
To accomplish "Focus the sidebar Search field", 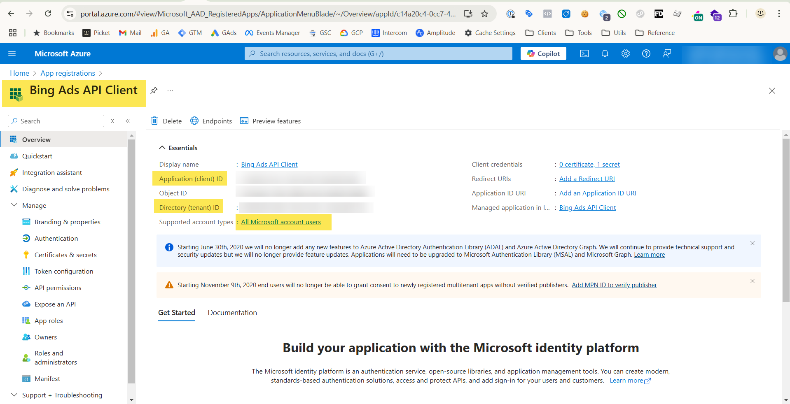I will 56,121.
